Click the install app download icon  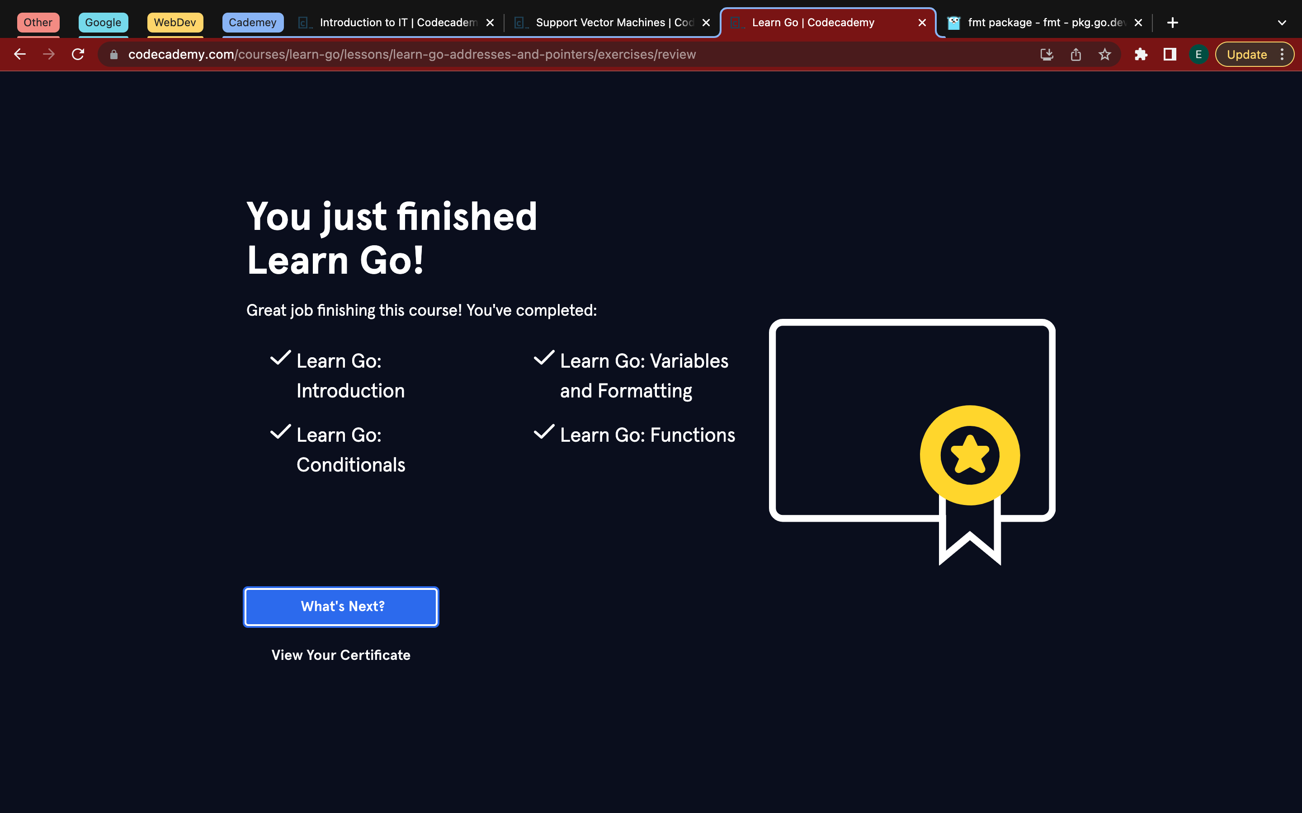pos(1047,54)
